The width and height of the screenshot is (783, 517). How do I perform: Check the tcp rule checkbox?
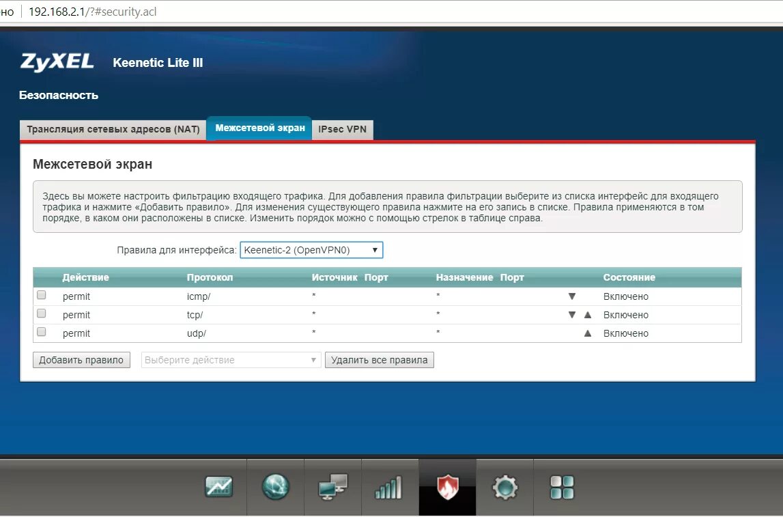tap(42, 313)
